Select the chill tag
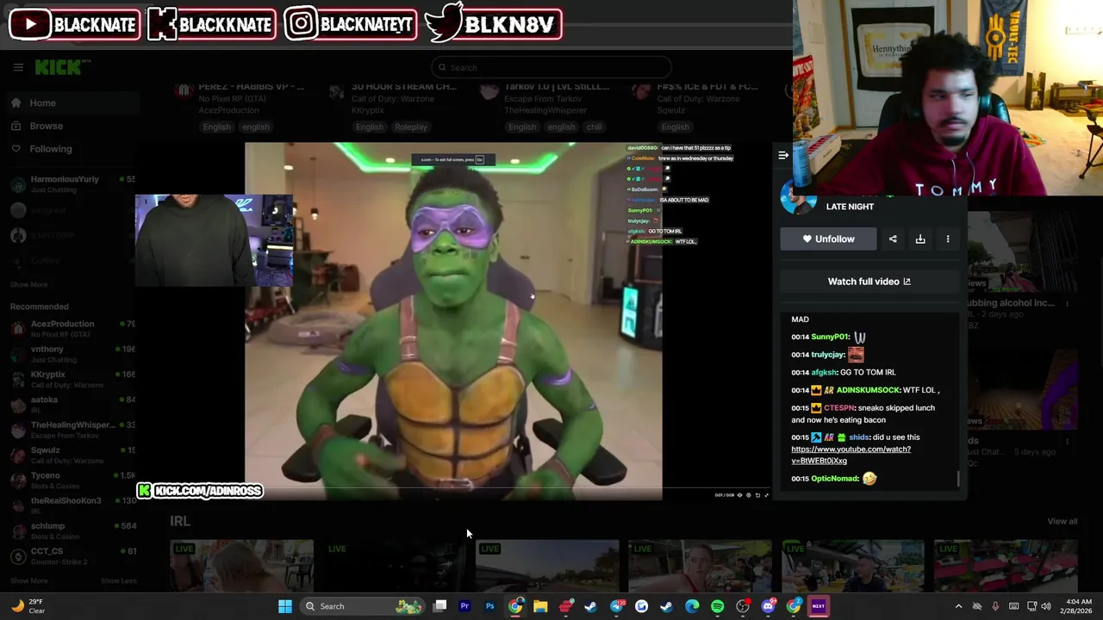This screenshot has height=620, width=1103. pos(594,127)
